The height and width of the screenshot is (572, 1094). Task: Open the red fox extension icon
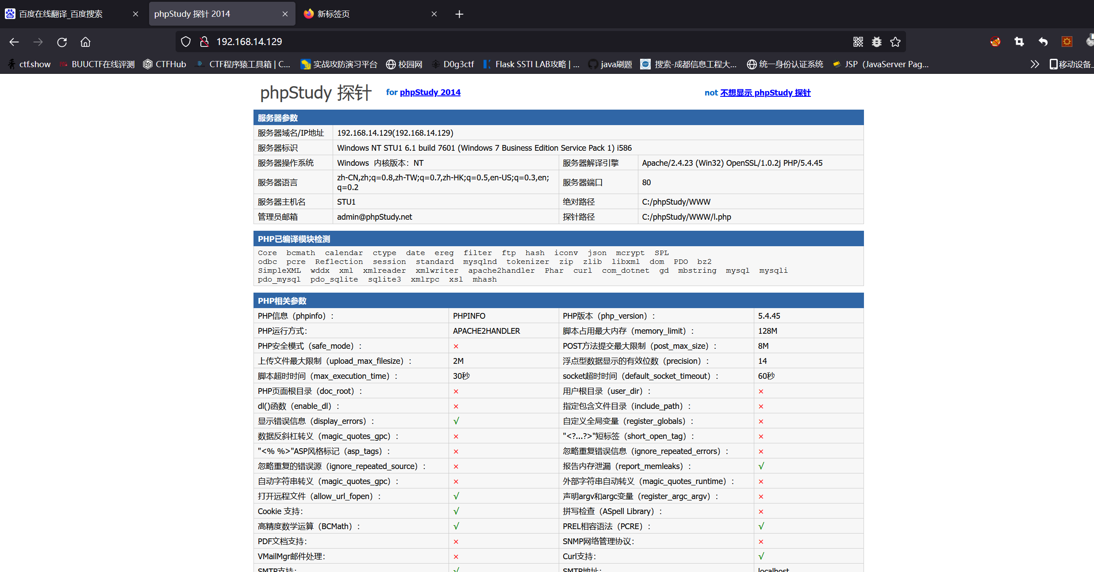tap(995, 42)
